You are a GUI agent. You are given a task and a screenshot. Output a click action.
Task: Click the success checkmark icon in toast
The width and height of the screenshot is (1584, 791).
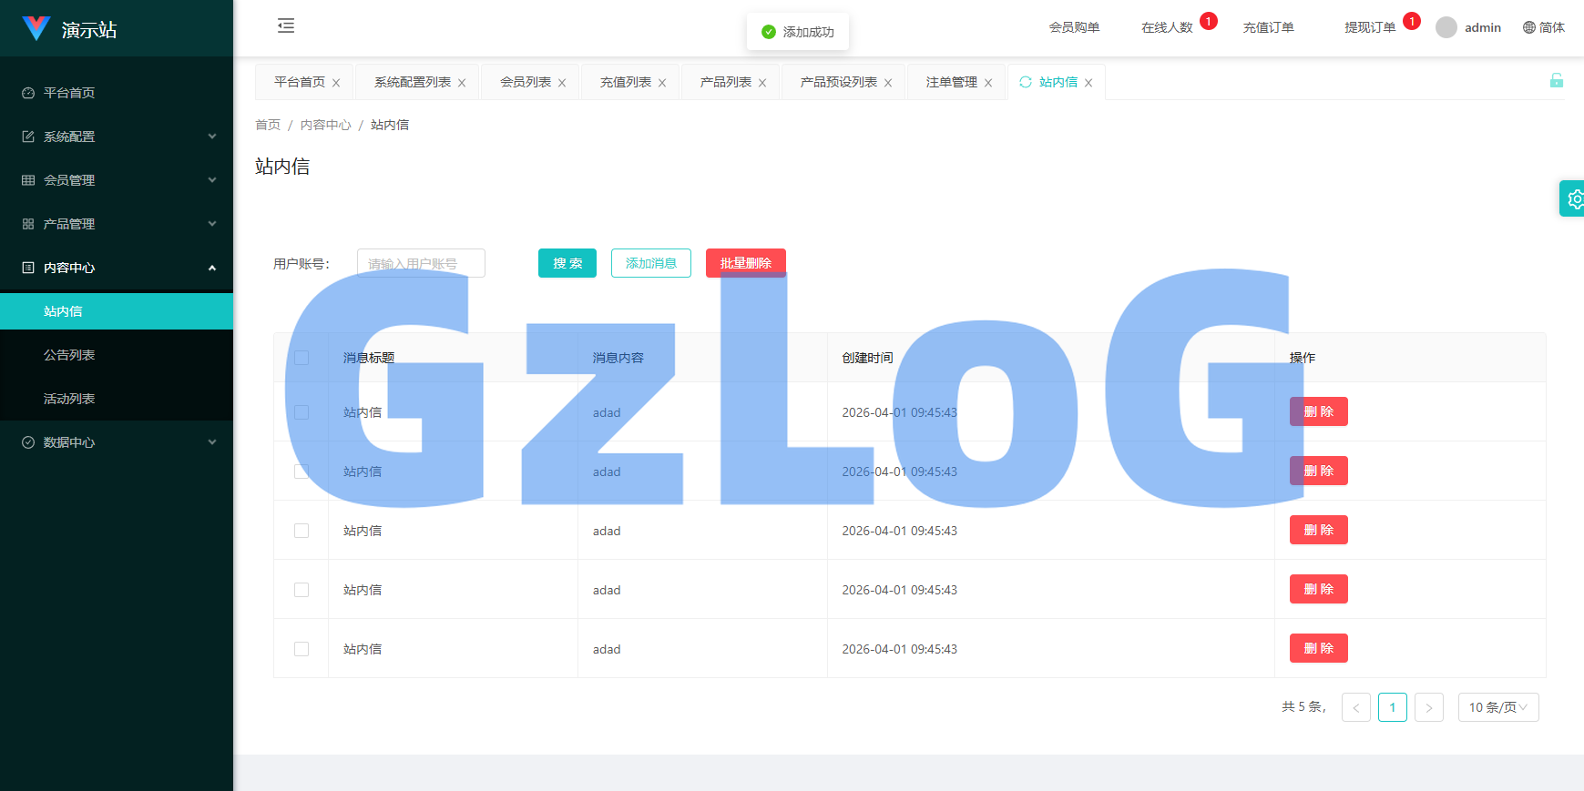769,32
